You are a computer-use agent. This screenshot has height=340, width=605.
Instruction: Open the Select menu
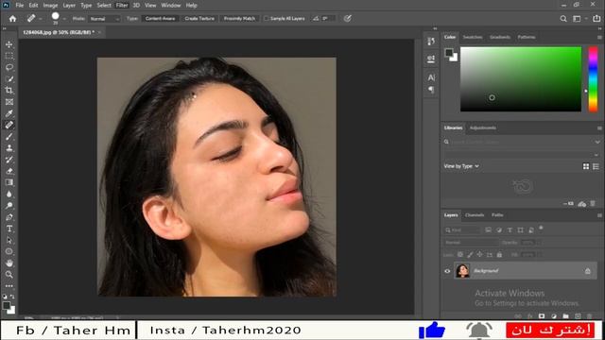coord(104,6)
